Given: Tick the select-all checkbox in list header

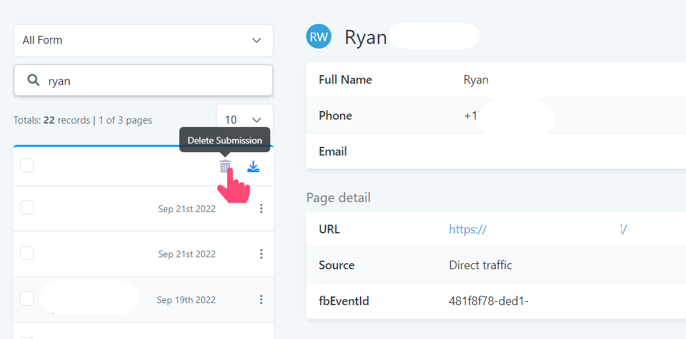Looking at the screenshot, I should coord(27,165).
